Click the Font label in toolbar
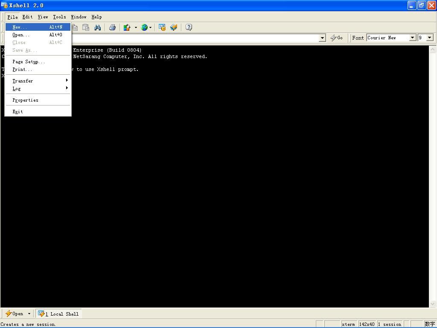Image resolution: width=437 pixels, height=328 pixels. click(358, 38)
